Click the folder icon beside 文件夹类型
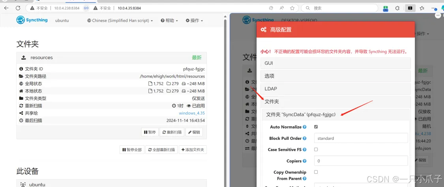 [x=21, y=98]
